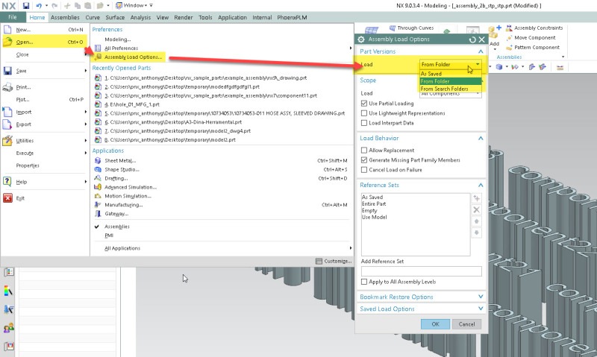Click the Sheet Metal application icon

click(x=98, y=160)
